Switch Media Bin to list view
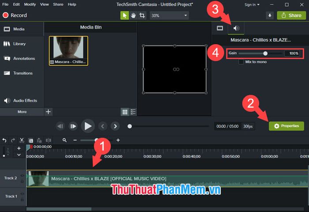Screen dimensions: 309x212 point(133,112)
